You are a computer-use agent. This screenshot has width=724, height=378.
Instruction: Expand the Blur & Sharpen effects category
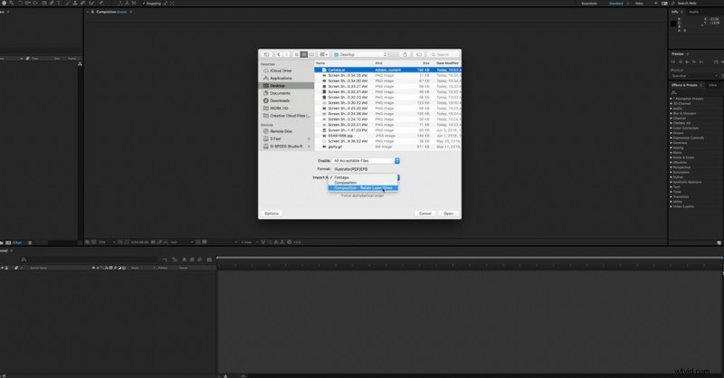(672, 114)
